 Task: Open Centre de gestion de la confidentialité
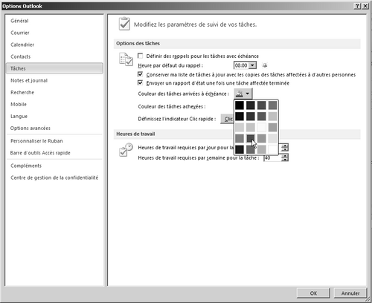tap(54, 177)
